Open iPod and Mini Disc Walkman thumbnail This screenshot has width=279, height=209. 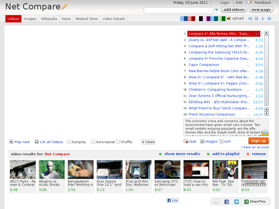click(x=139, y=170)
